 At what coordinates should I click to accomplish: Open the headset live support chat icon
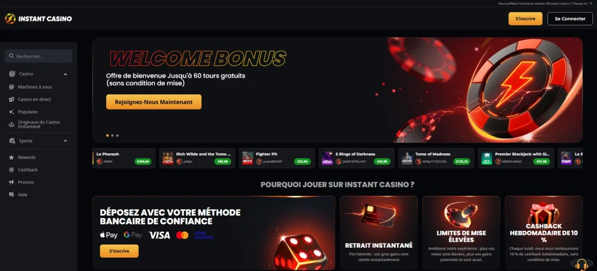point(581,264)
